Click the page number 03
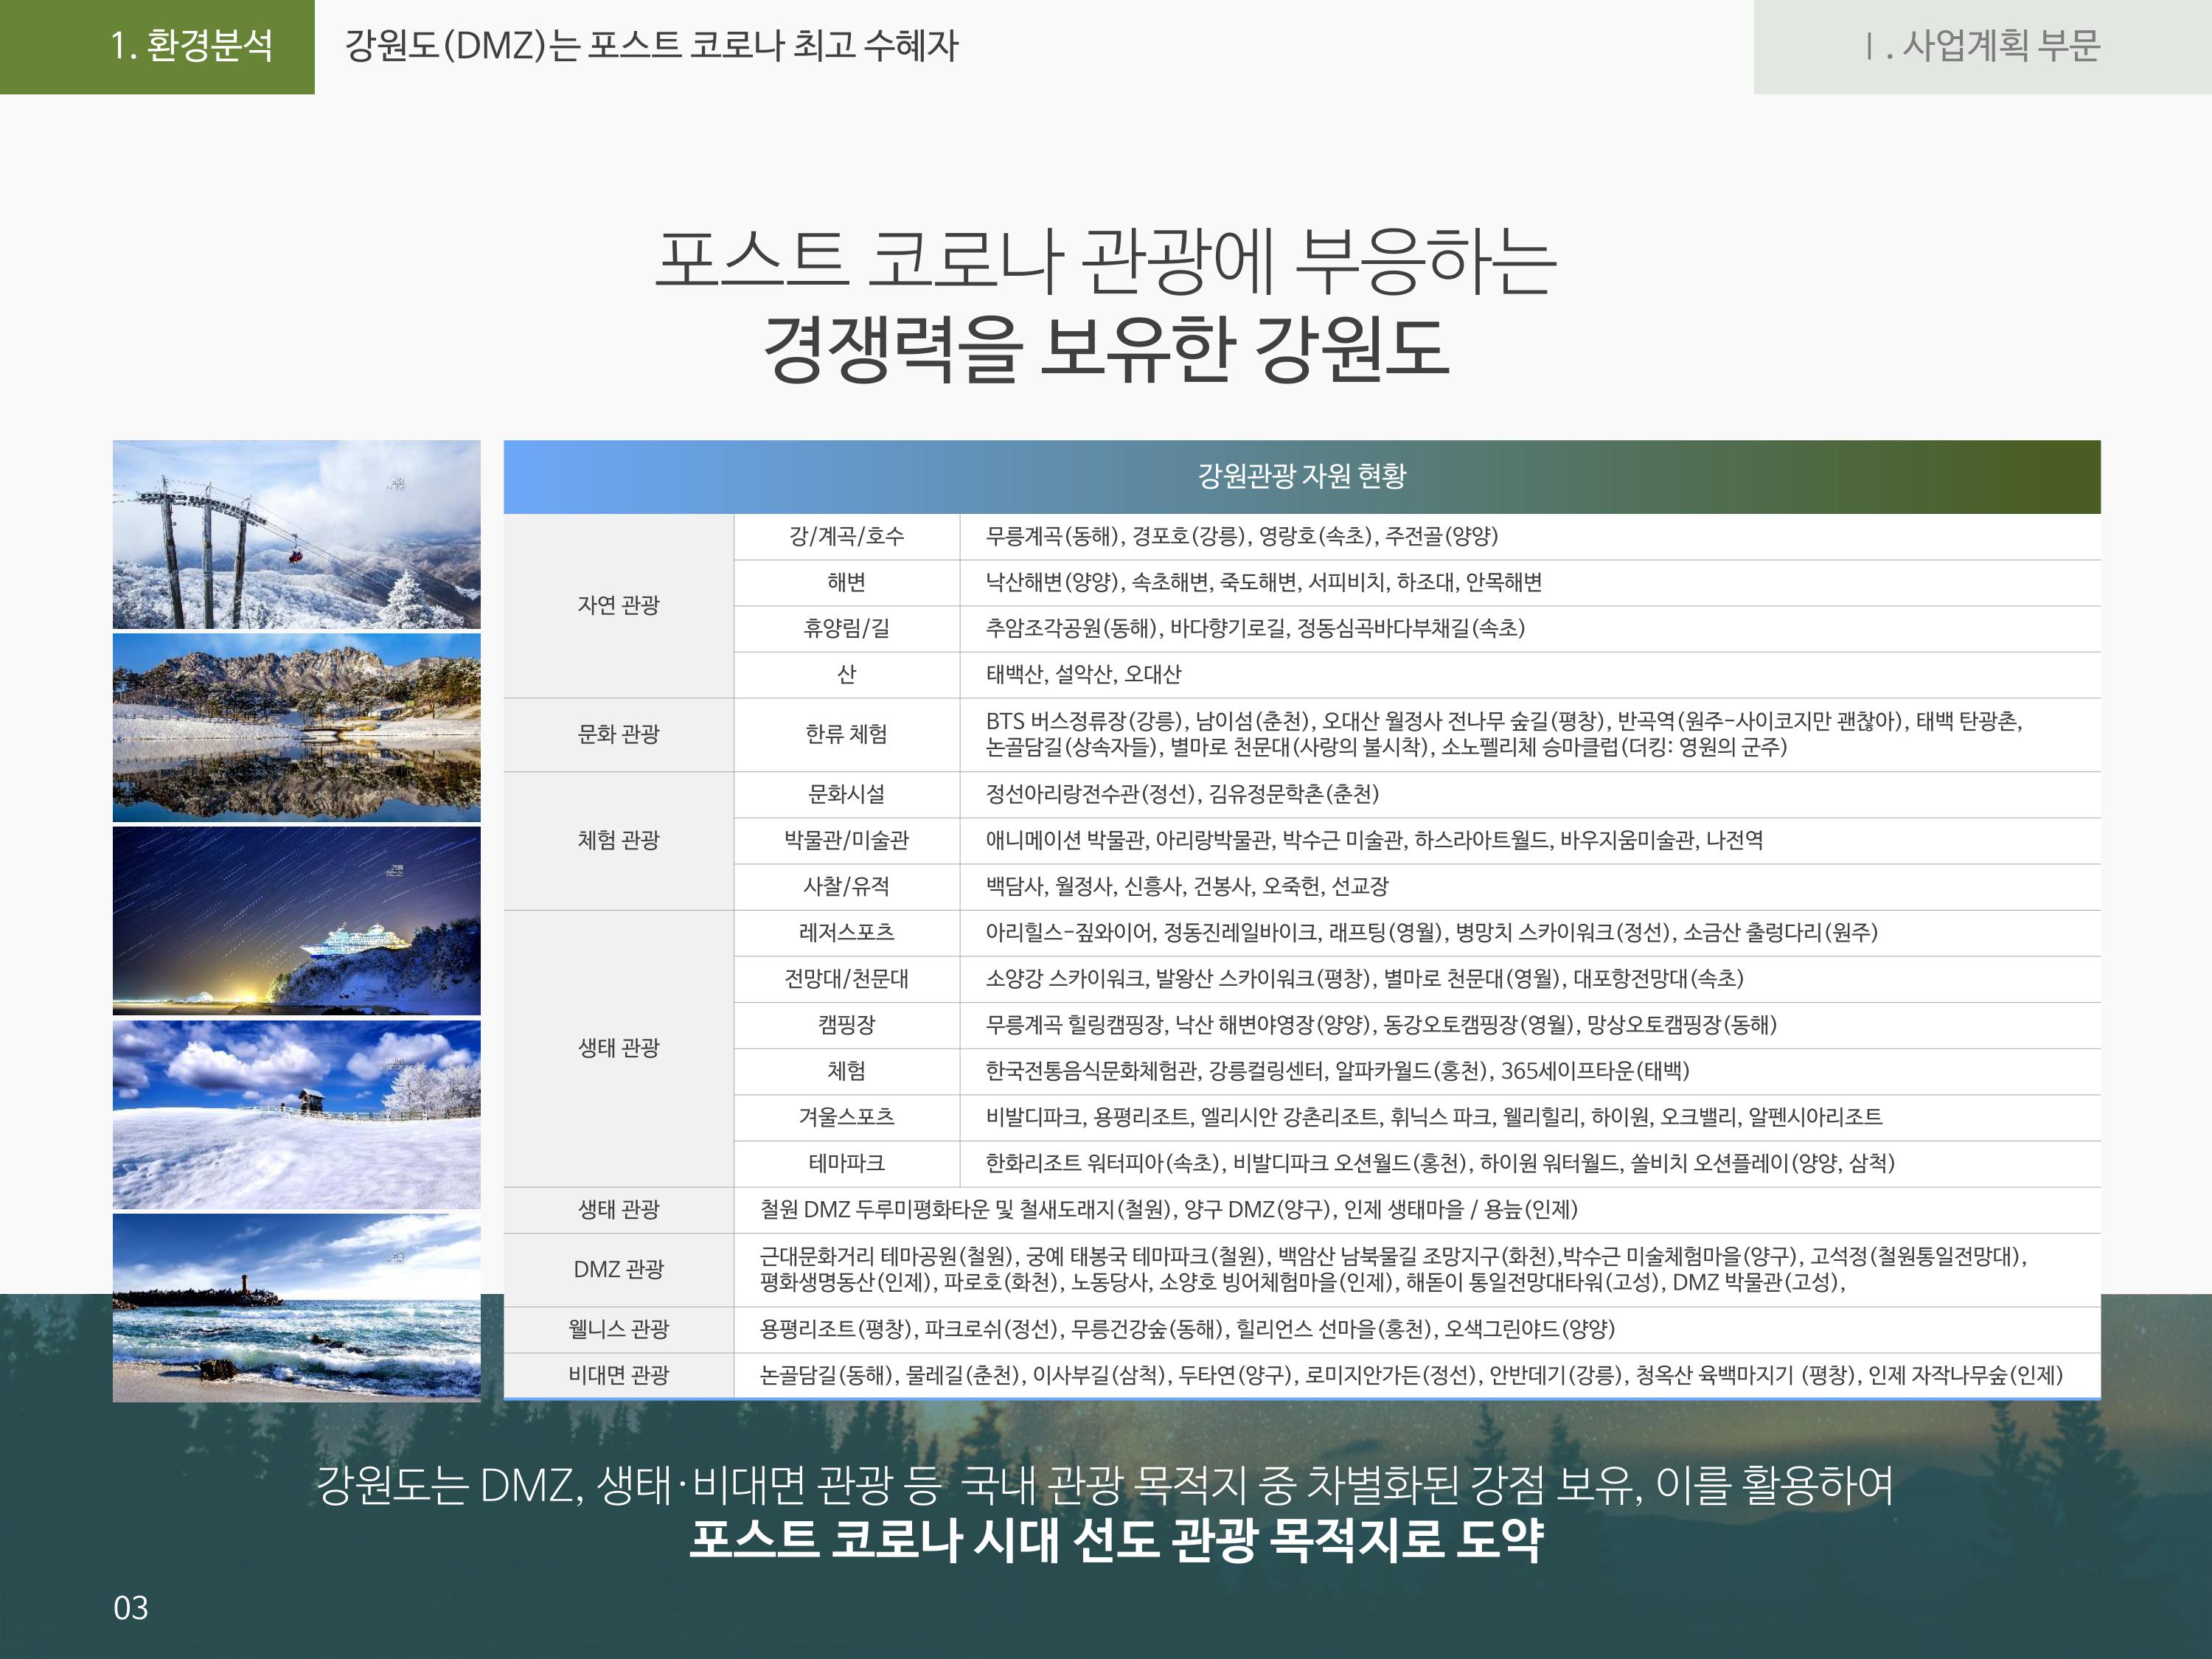The width and height of the screenshot is (2212, 1659). pos(131,1608)
